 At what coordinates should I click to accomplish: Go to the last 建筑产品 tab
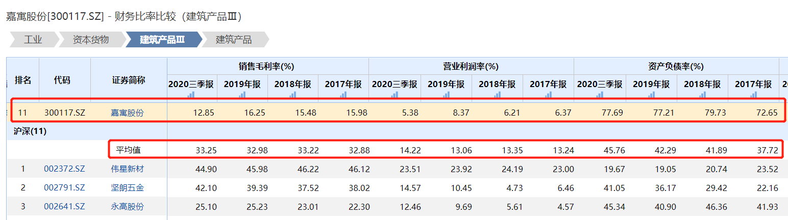(x=234, y=40)
